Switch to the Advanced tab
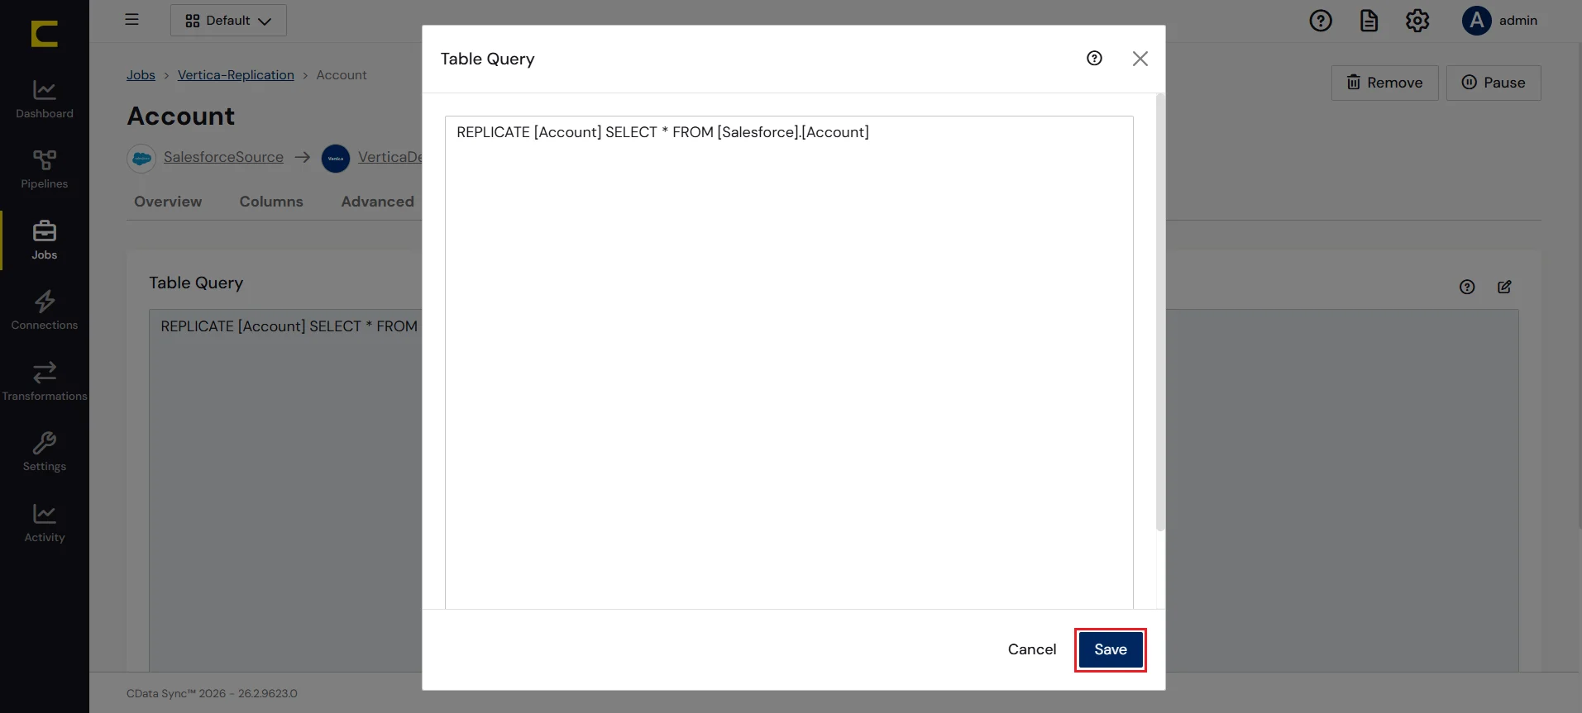 coord(377,202)
